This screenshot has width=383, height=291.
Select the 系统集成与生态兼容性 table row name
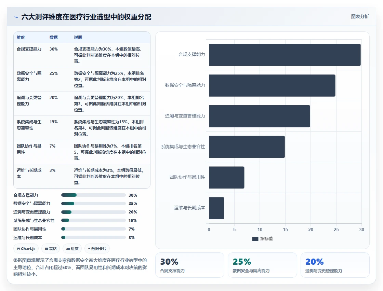click(x=29, y=125)
